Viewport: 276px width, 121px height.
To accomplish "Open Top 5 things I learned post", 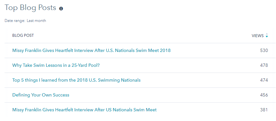I will coord(76,80).
